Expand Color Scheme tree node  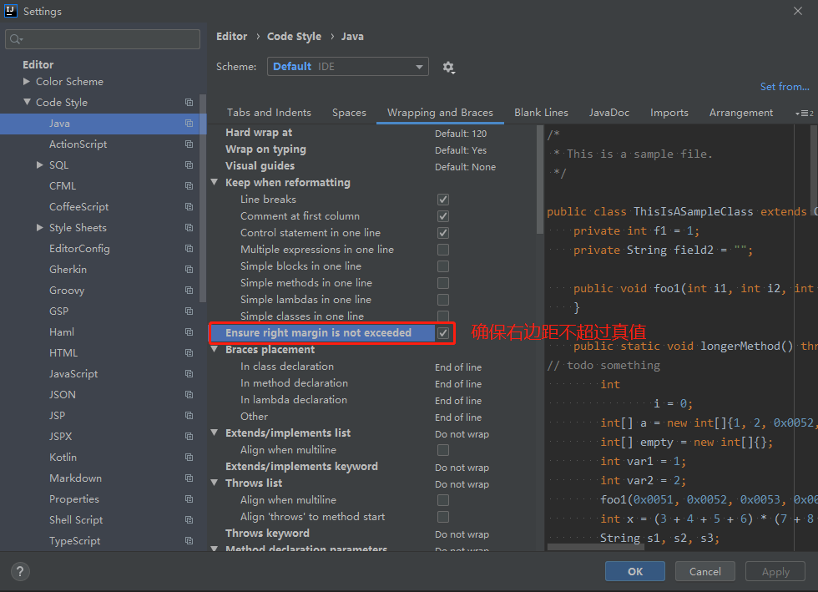click(x=27, y=82)
